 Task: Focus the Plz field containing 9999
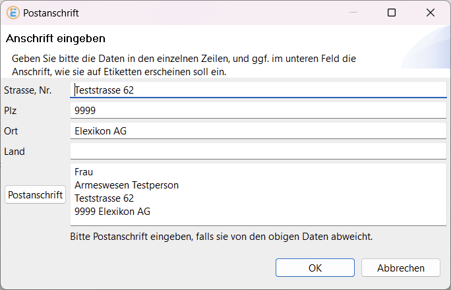(x=258, y=111)
